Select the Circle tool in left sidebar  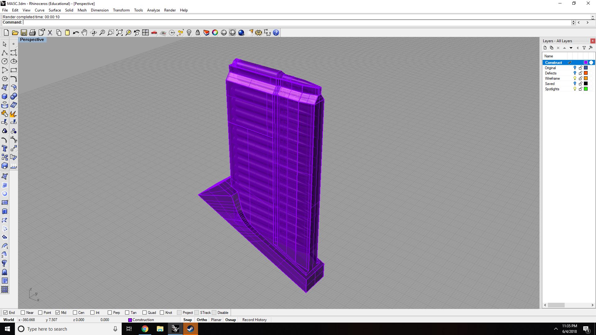pyautogui.click(x=5, y=61)
